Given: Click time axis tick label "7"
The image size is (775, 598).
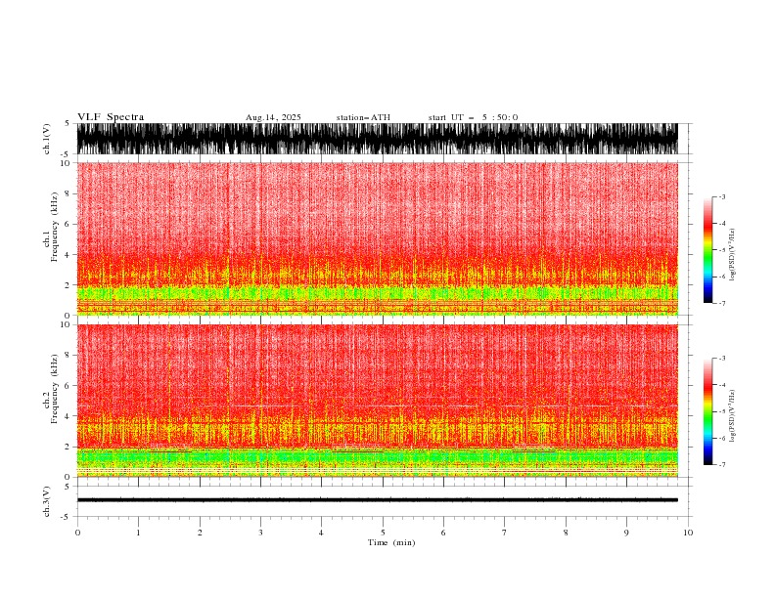Looking at the screenshot, I should pos(504,533).
